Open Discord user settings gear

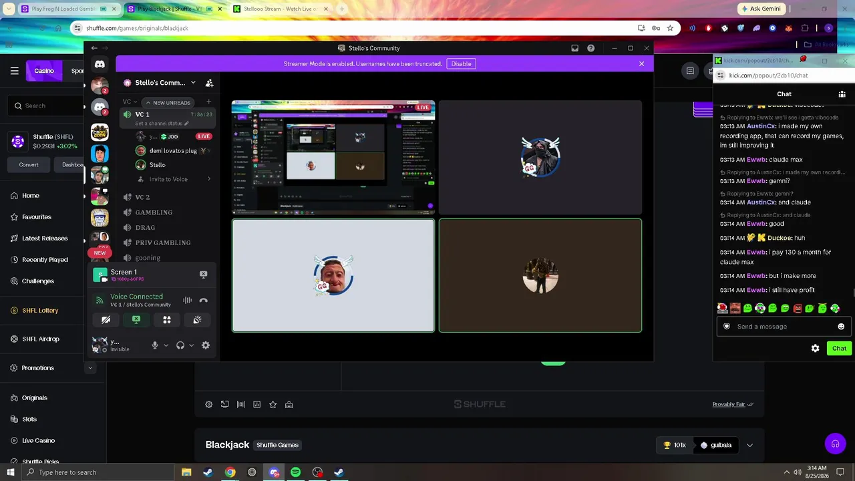(x=206, y=345)
